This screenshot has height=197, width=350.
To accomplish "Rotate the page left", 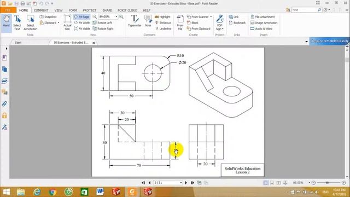I will point(102,22).
